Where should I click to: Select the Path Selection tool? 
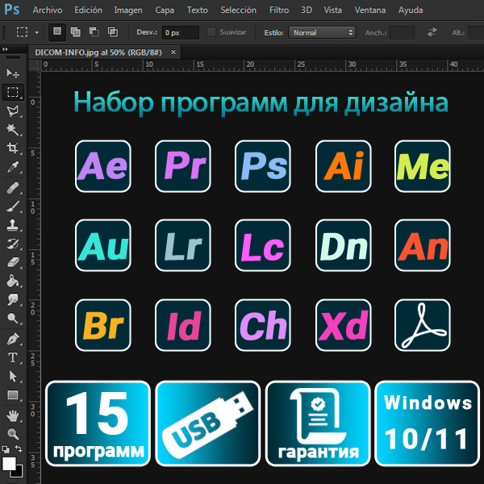[13, 376]
